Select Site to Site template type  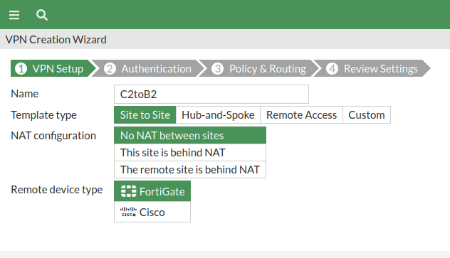[x=145, y=115]
